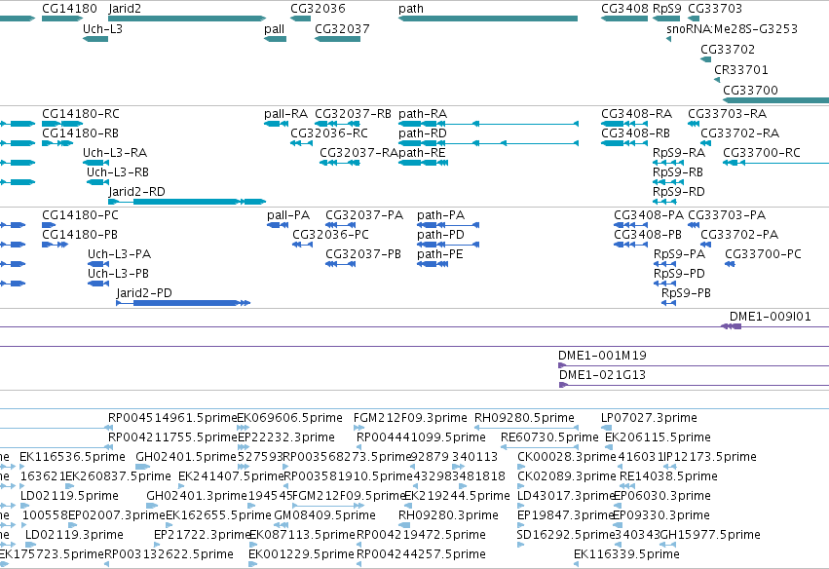
Task: Click the CG33702 gene label
Action: pyautogui.click(x=728, y=50)
